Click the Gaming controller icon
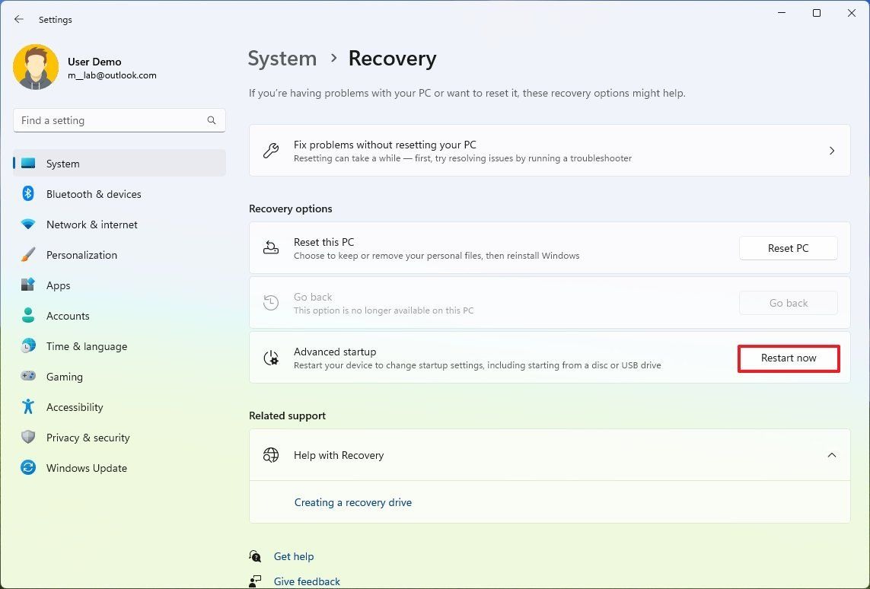Image resolution: width=870 pixels, height=589 pixels. coord(27,376)
